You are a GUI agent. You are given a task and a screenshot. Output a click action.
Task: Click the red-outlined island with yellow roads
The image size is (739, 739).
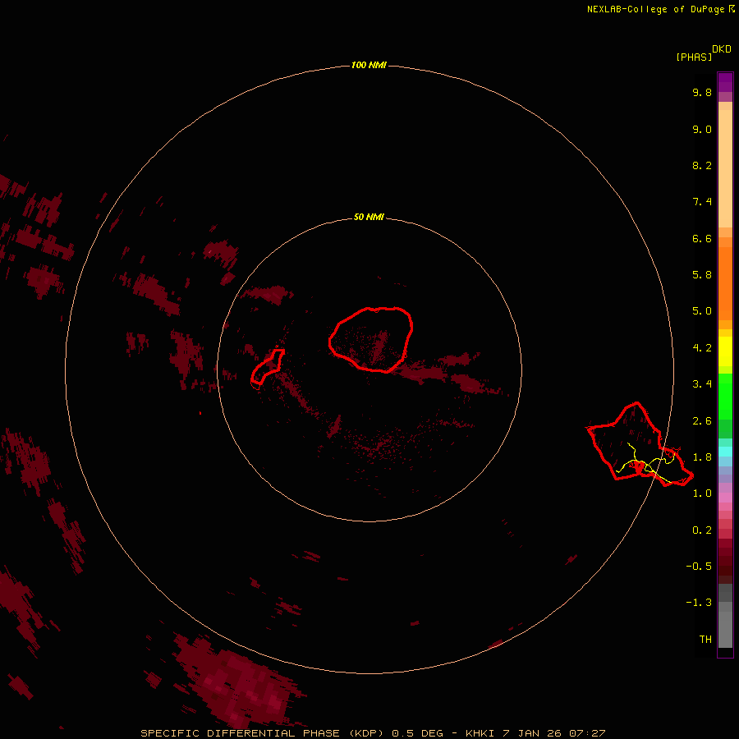[639, 445]
